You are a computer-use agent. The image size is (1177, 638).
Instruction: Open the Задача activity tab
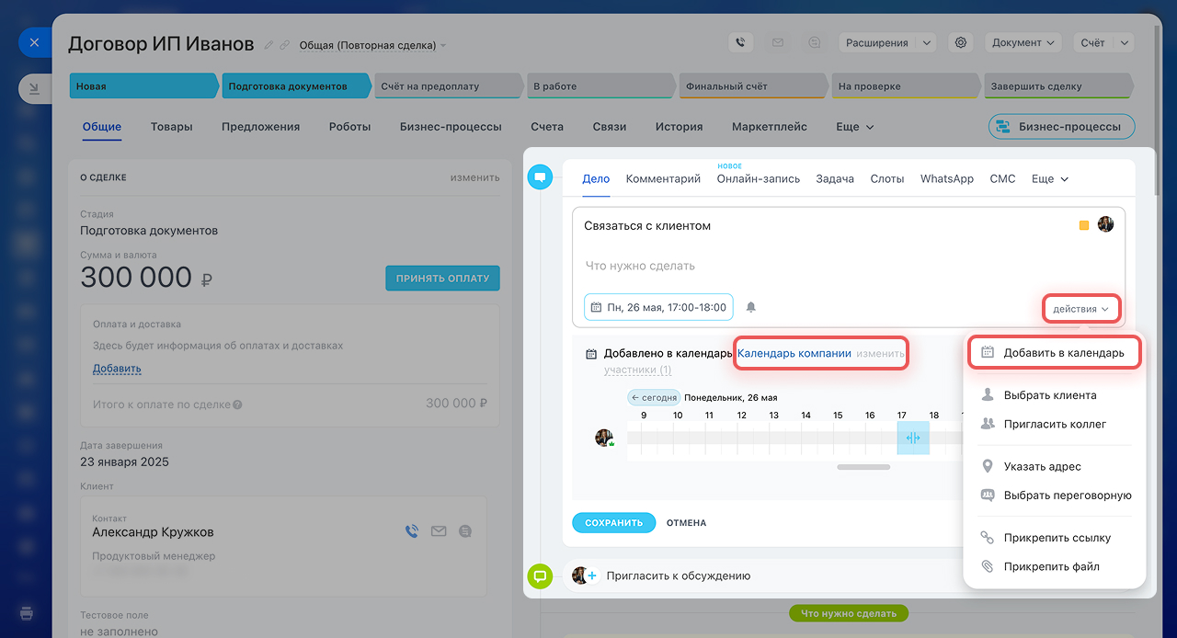(835, 179)
